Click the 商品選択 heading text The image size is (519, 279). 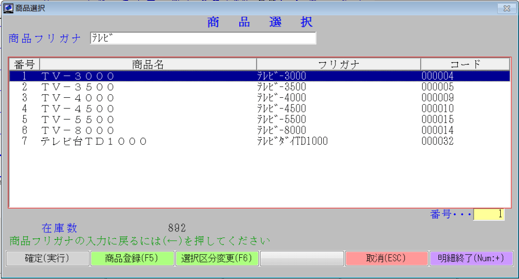click(260, 22)
